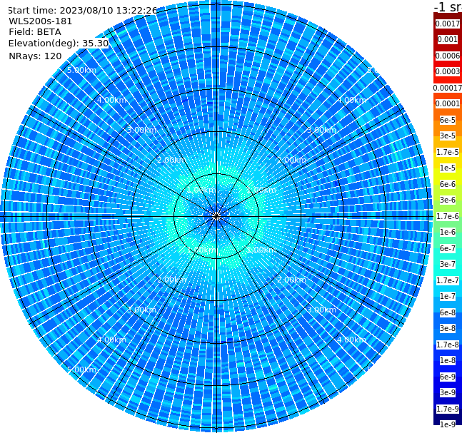Click the 1e-6 colorbar label
The height and width of the screenshot is (433, 462).
(x=448, y=232)
